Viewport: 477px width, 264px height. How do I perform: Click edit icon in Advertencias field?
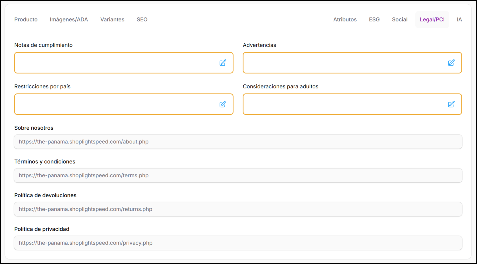[451, 63]
